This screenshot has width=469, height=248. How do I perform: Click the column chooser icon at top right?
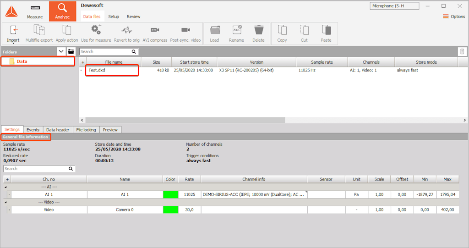(462, 51)
